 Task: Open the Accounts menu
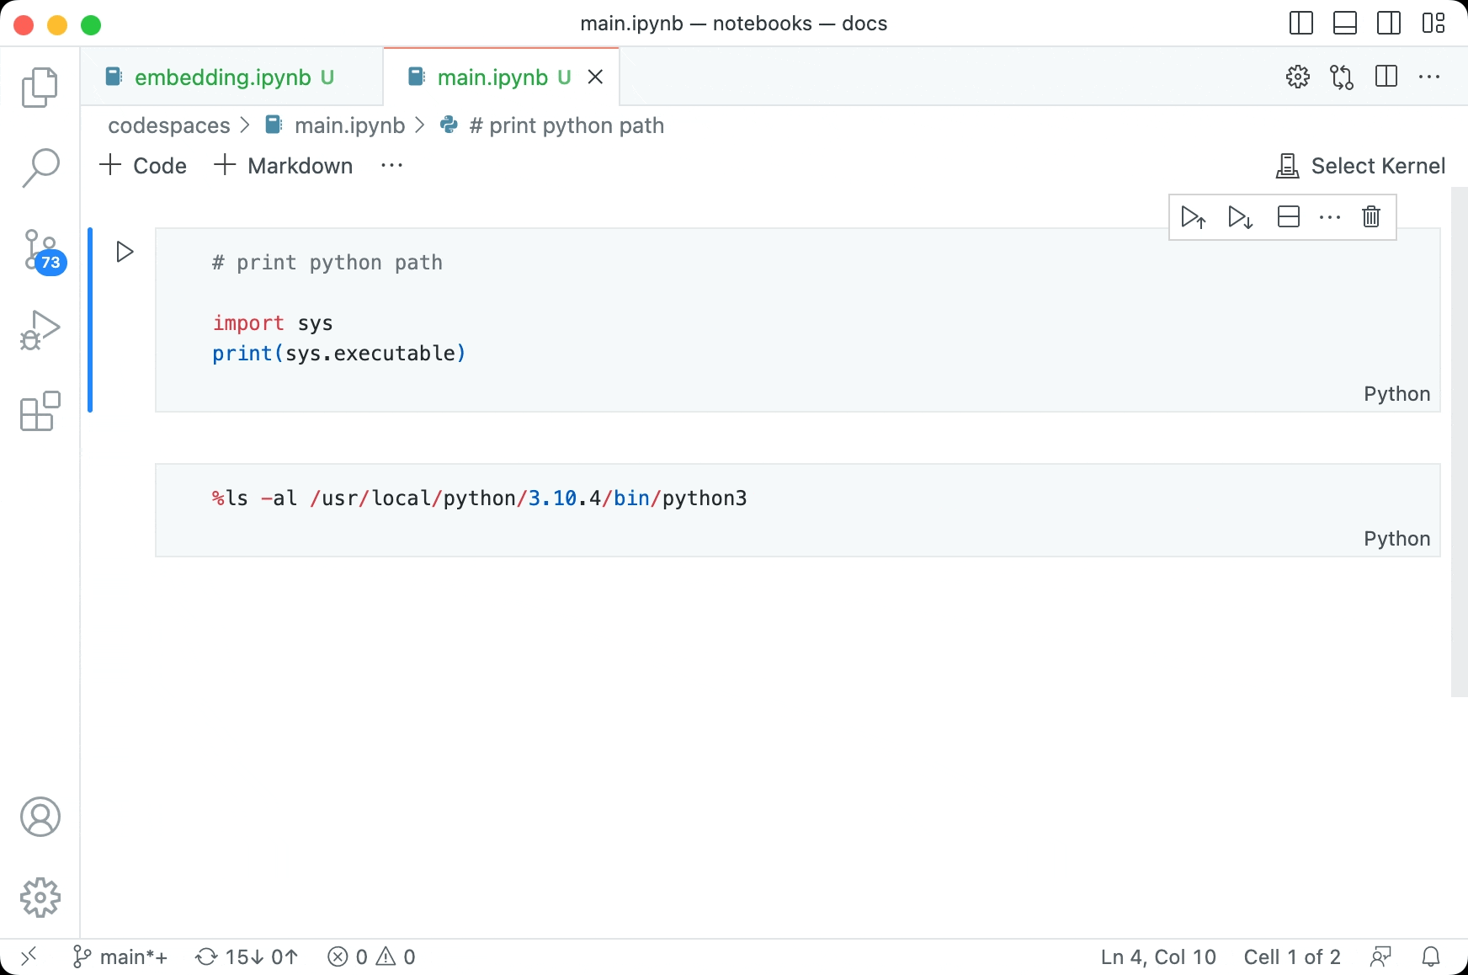click(x=40, y=816)
